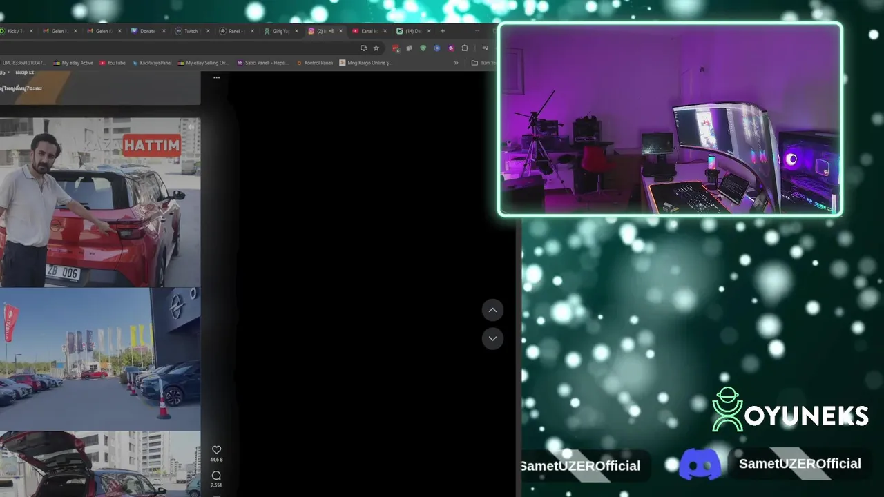884x497 pixels.
Task: Like the reel with the heart icon
Action: (x=216, y=449)
